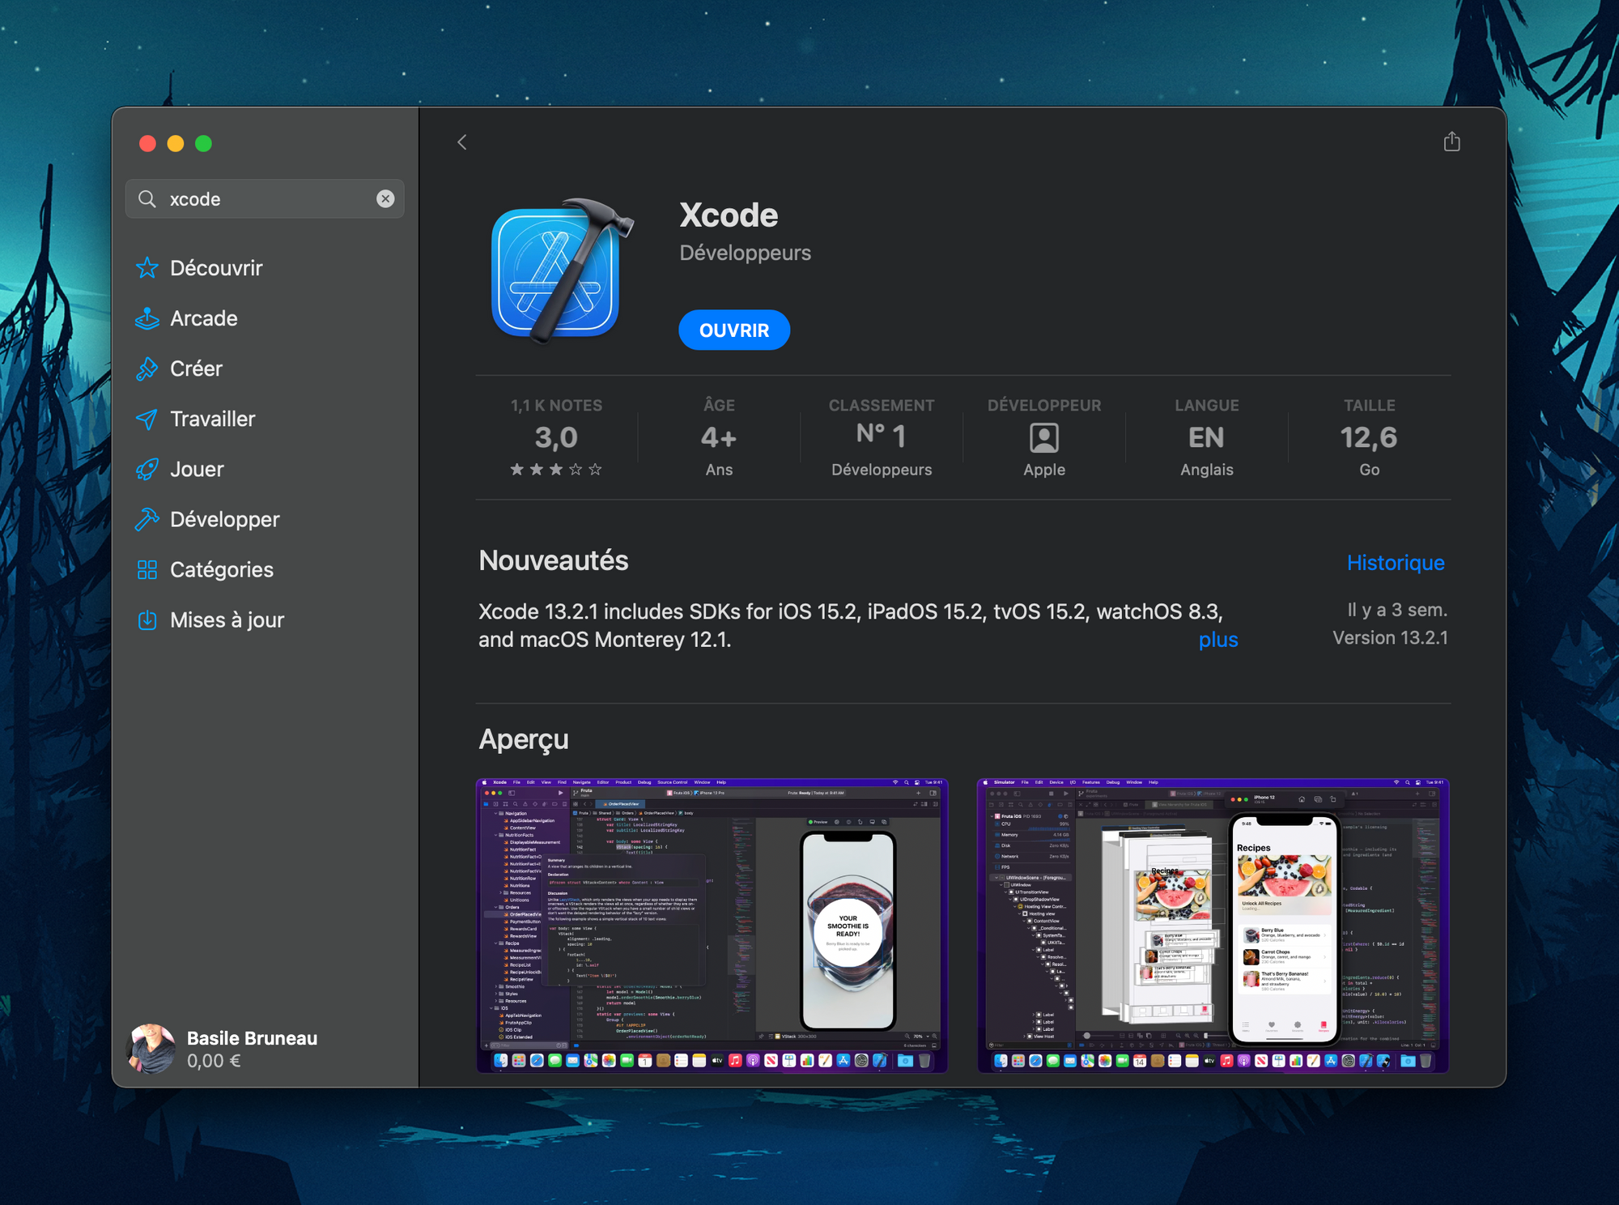Click the yellow minimize window button
1619x1205 pixels.
tap(176, 143)
